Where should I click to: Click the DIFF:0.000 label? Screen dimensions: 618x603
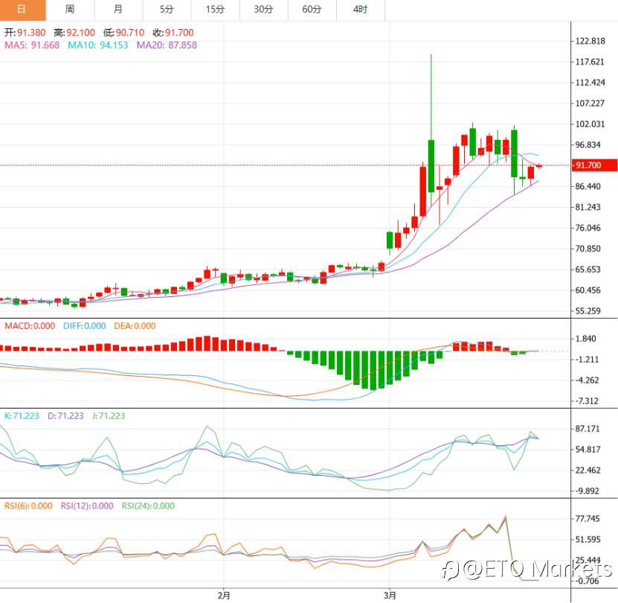click(85, 326)
